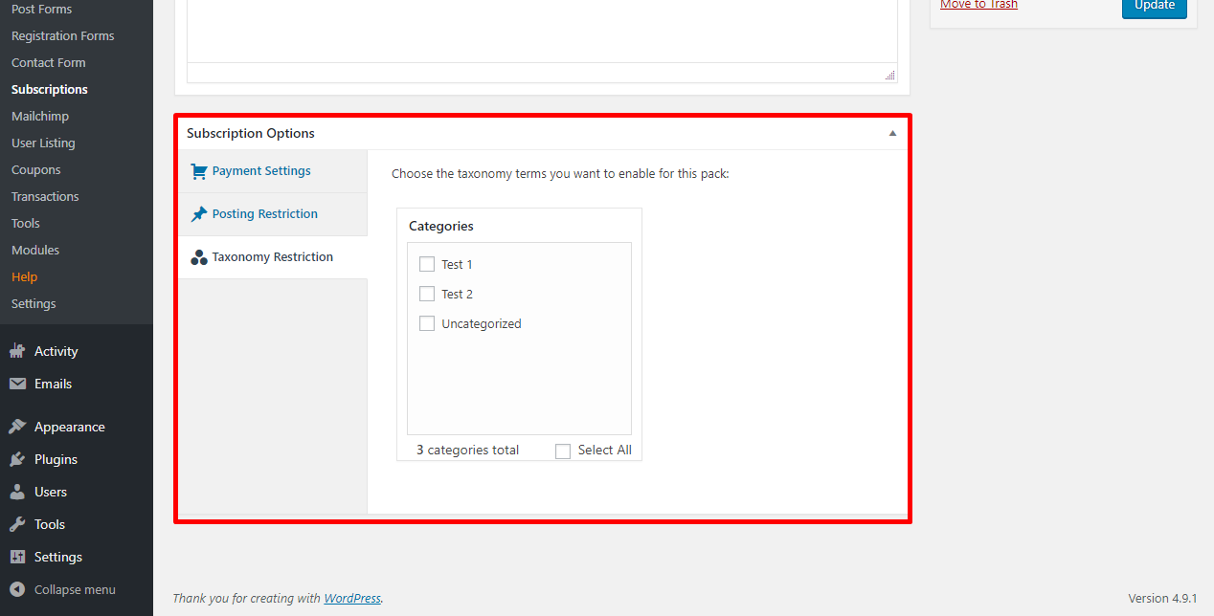Open Subscriptions menu item
The width and height of the screenshot is (1214, 616).
coord(49,89)
